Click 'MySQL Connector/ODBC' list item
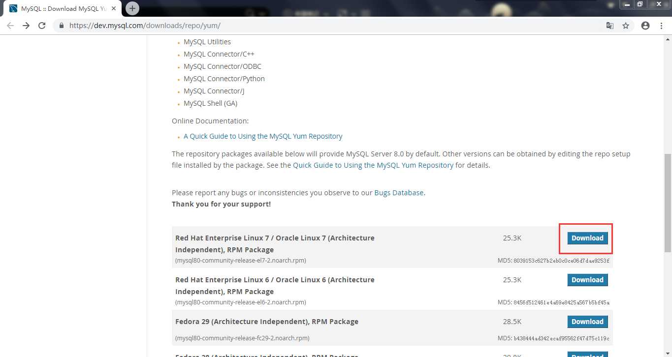Image resolution: width=672 pixels, height=357 pixels. pos(223,66)
